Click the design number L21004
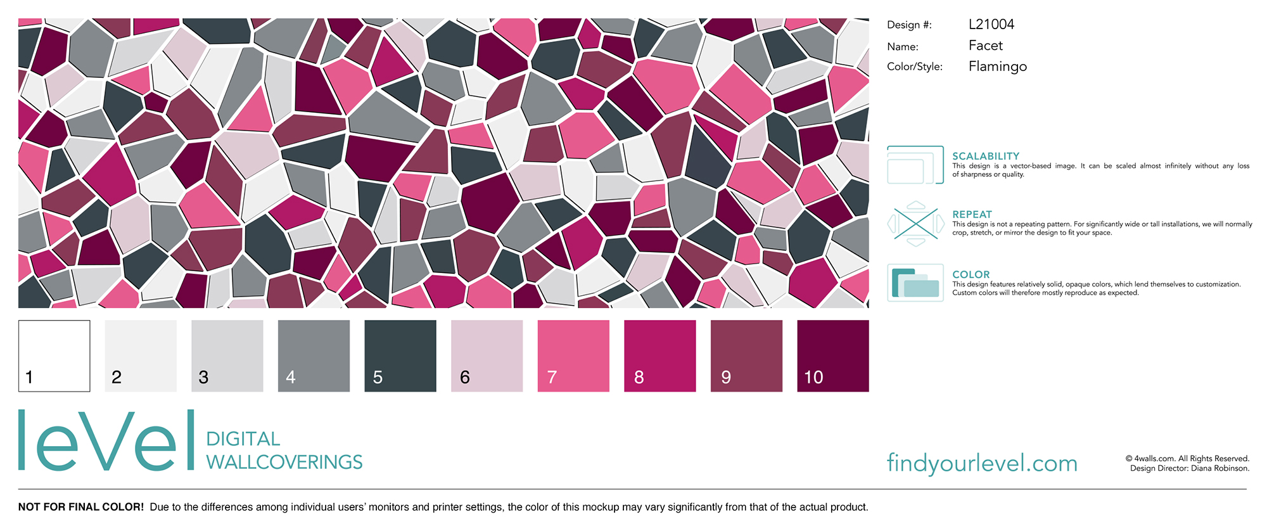 tap(991, 24)
